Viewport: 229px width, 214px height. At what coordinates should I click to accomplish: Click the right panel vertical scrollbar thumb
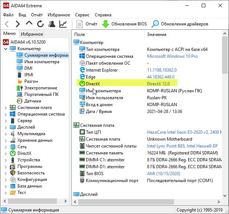[225, 55]
